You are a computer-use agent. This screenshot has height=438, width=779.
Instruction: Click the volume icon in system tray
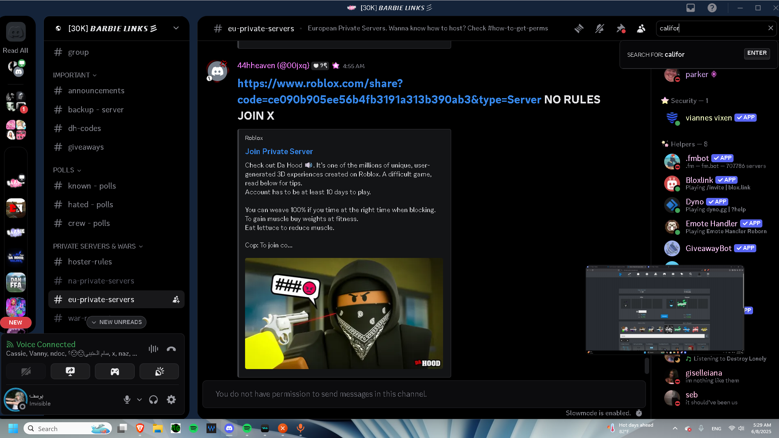741,428
